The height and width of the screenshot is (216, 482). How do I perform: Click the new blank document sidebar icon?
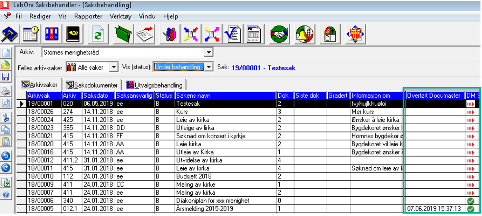pyautogui.click(x=6, y=53)
